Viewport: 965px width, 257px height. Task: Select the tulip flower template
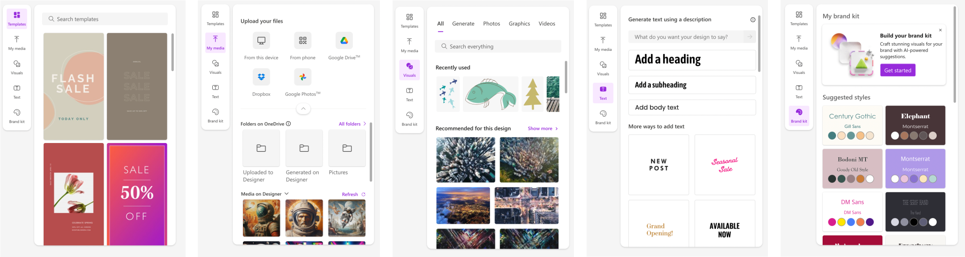click(73, 194)
